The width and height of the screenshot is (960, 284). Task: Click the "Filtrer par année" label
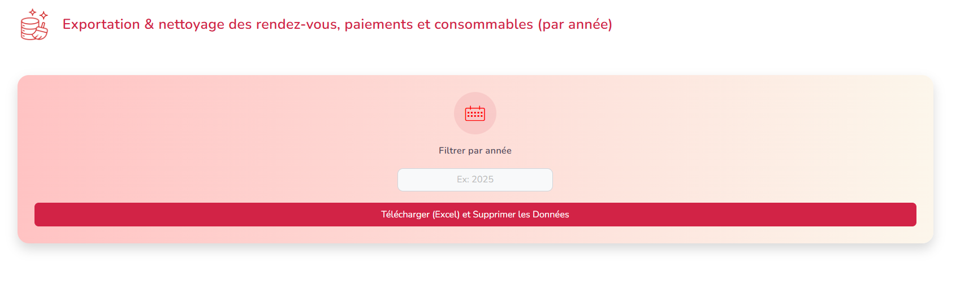pos(475,151)
